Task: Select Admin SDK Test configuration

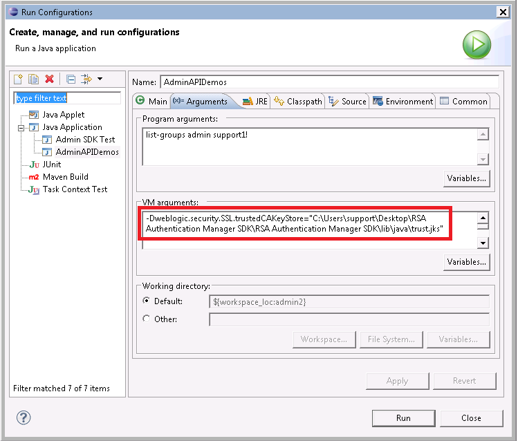Action: [85, 140]
